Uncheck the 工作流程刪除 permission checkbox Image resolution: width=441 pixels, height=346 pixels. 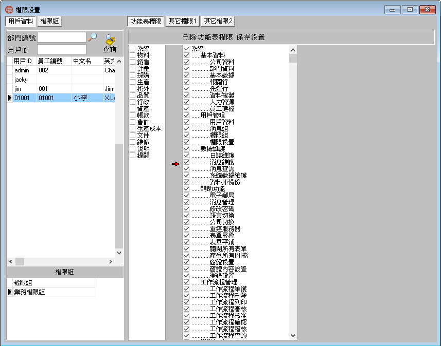coord(186,295)
